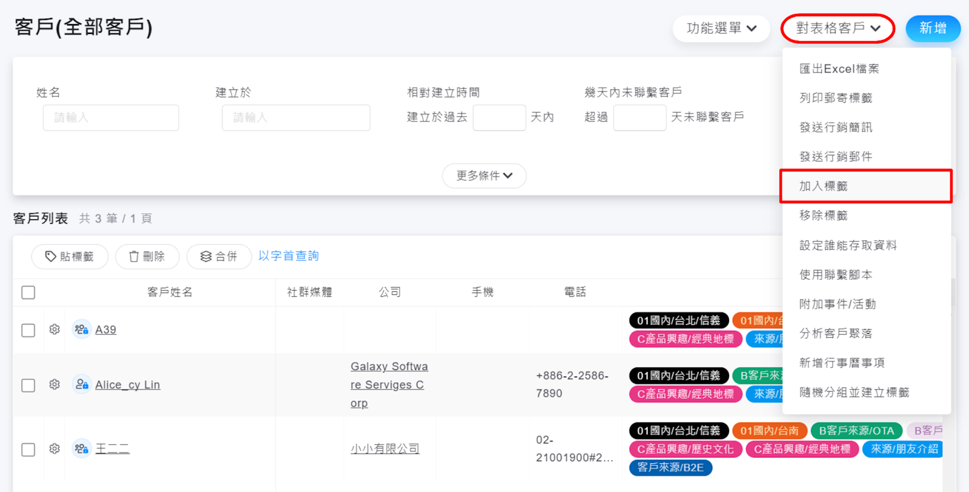Check the checkbox for the A39 row

[x=28, y=330]
